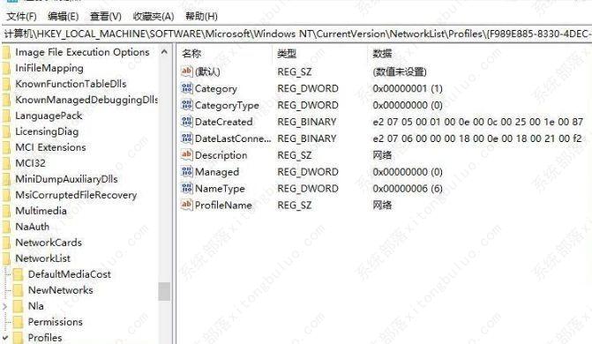Open the 编辑(E) menu
This screenshot has width=592, height=344.
coord(63,16)
